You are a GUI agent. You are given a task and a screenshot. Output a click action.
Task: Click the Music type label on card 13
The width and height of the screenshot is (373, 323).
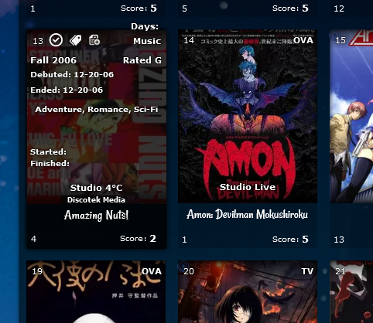[x=147, y=41]
